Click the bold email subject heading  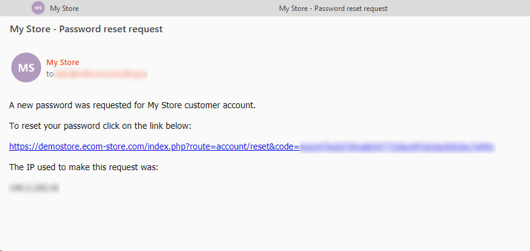click(x=86, y=29)
